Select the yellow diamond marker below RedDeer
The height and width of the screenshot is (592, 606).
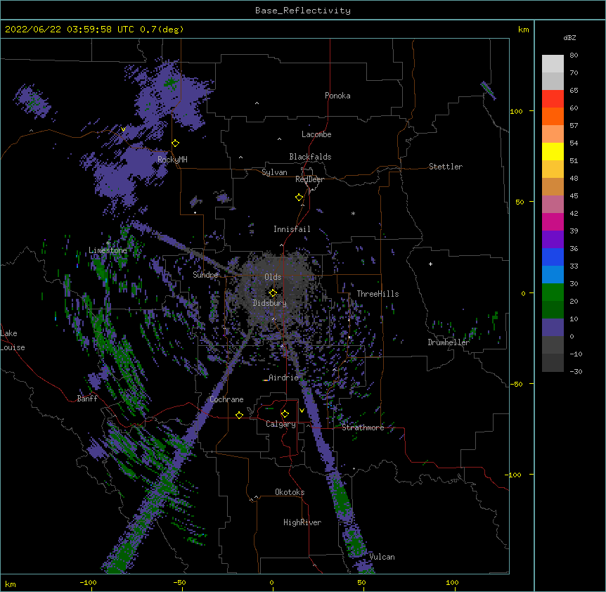coord(299,198)
